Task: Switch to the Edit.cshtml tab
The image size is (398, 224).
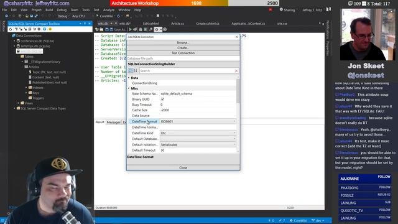Action: (x=150, y=24)
